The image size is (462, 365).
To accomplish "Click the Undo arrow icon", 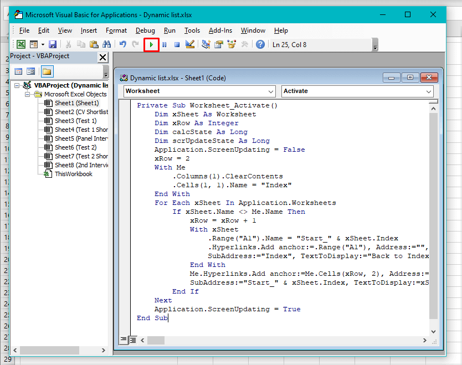I will (x=122, y=44).
